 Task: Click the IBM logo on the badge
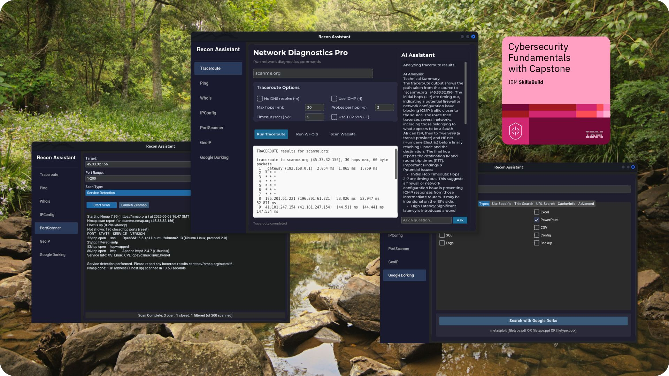point(594,134)
